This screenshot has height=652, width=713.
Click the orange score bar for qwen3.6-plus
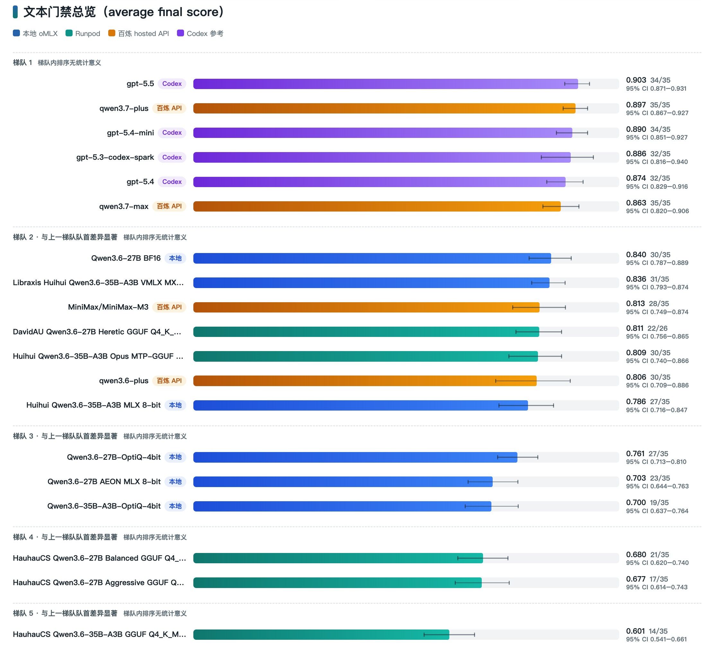(365, 381)
